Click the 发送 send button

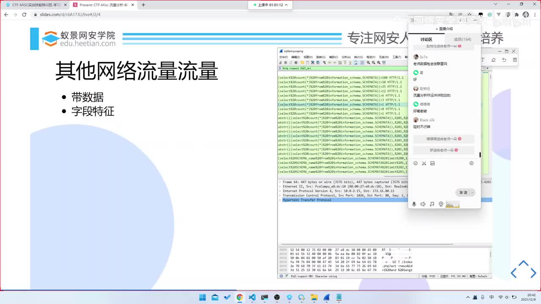point(463,193)
